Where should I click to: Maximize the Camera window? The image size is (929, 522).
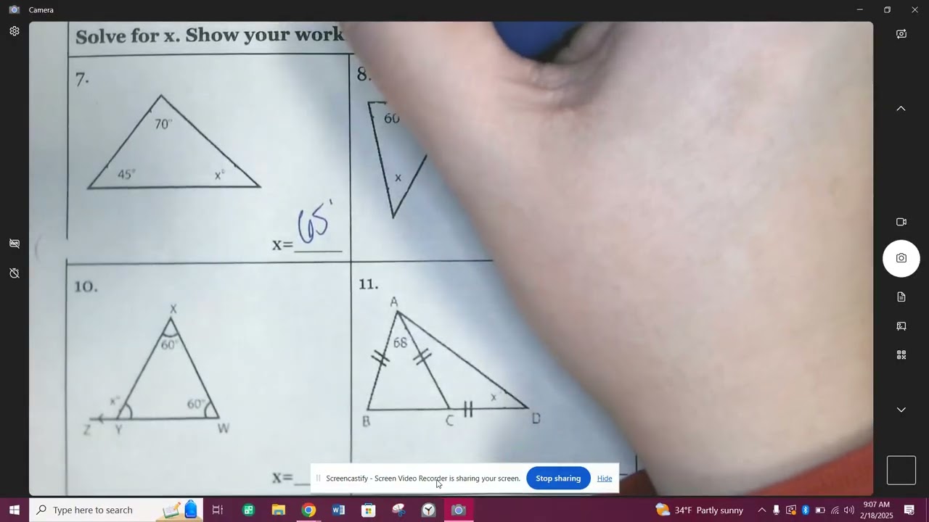pyautogui.click(x=887, y=9)
